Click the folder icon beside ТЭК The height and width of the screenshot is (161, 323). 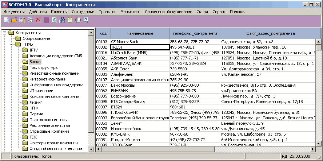pos(25,137)
